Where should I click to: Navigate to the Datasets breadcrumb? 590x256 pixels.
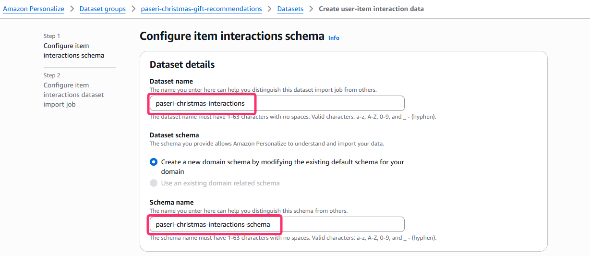coord(290,9)
